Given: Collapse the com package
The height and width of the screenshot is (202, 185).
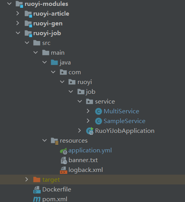Looking at the screenshot, I should pos(53,72).
